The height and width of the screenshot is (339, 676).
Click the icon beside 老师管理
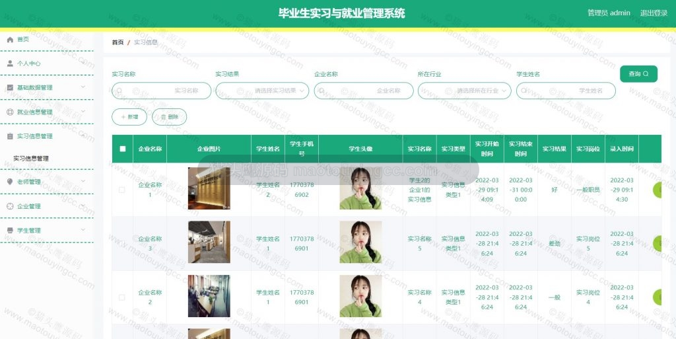click(x=10, y=182)
